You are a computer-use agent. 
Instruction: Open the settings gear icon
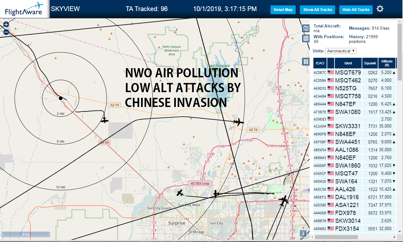tap(380, 9)
